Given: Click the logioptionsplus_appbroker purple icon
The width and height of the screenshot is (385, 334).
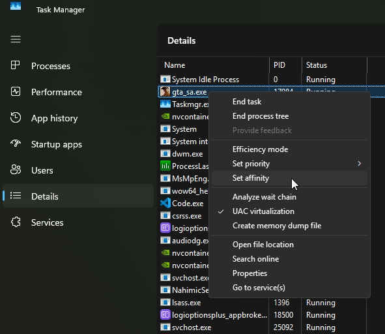Looking at the screenshot, I should point(165,314).
